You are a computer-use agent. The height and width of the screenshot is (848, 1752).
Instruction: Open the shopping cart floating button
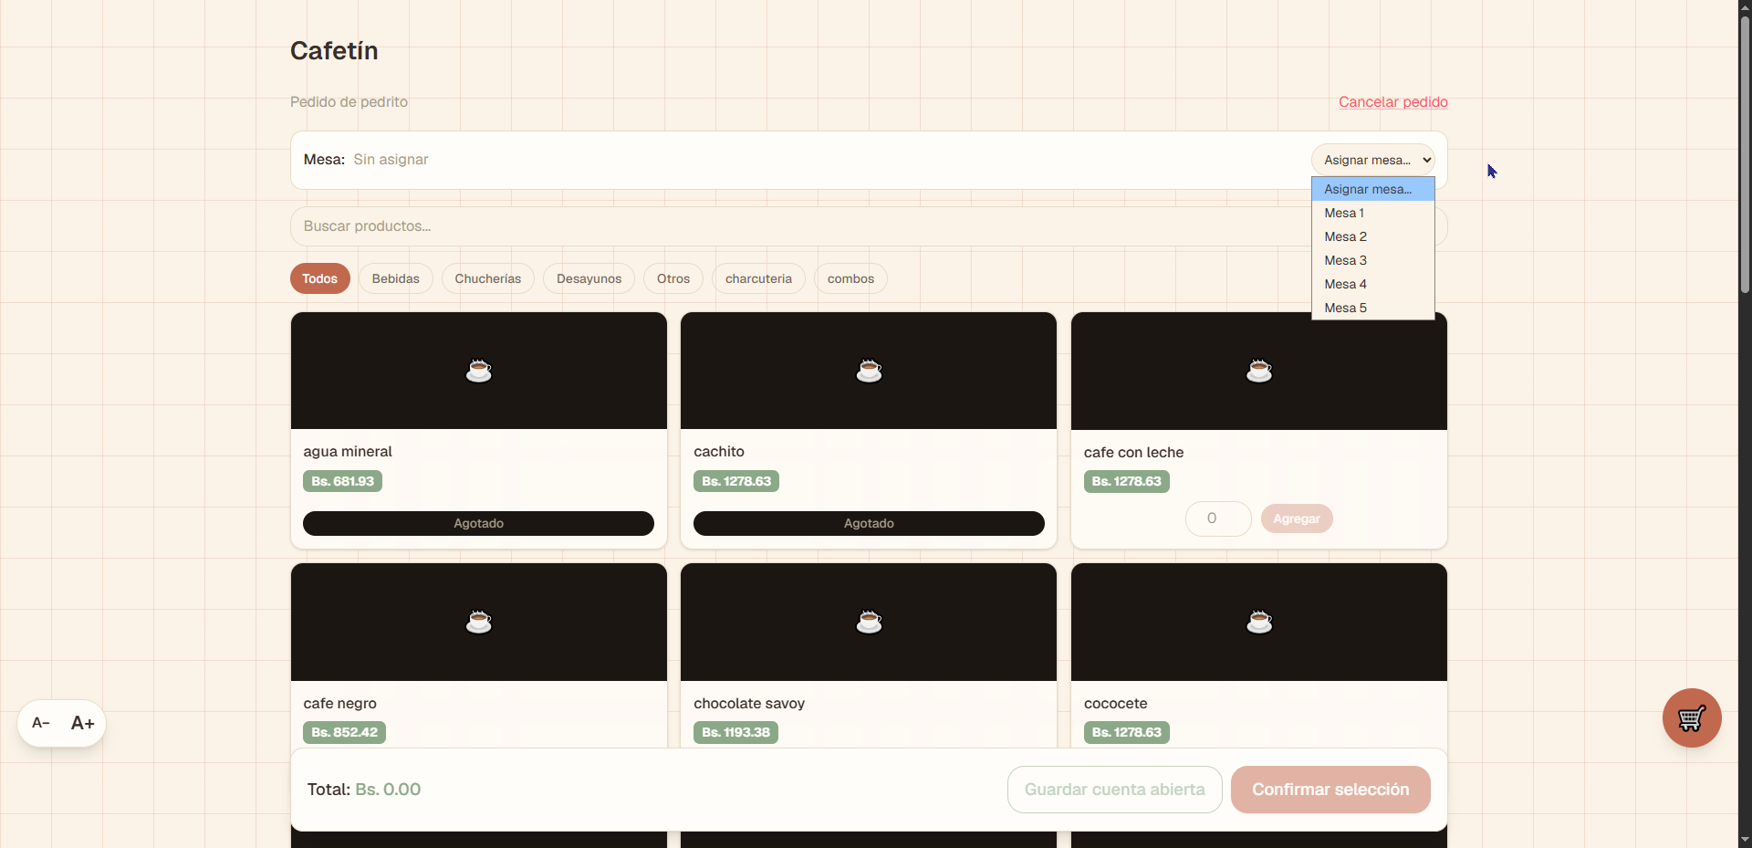tap(1692, 717)
